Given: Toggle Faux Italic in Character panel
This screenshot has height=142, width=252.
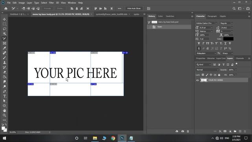Looking at the screenshot, I should click(203, 43).
